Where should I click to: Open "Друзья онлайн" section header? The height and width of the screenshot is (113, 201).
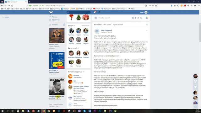click(73, 48)
